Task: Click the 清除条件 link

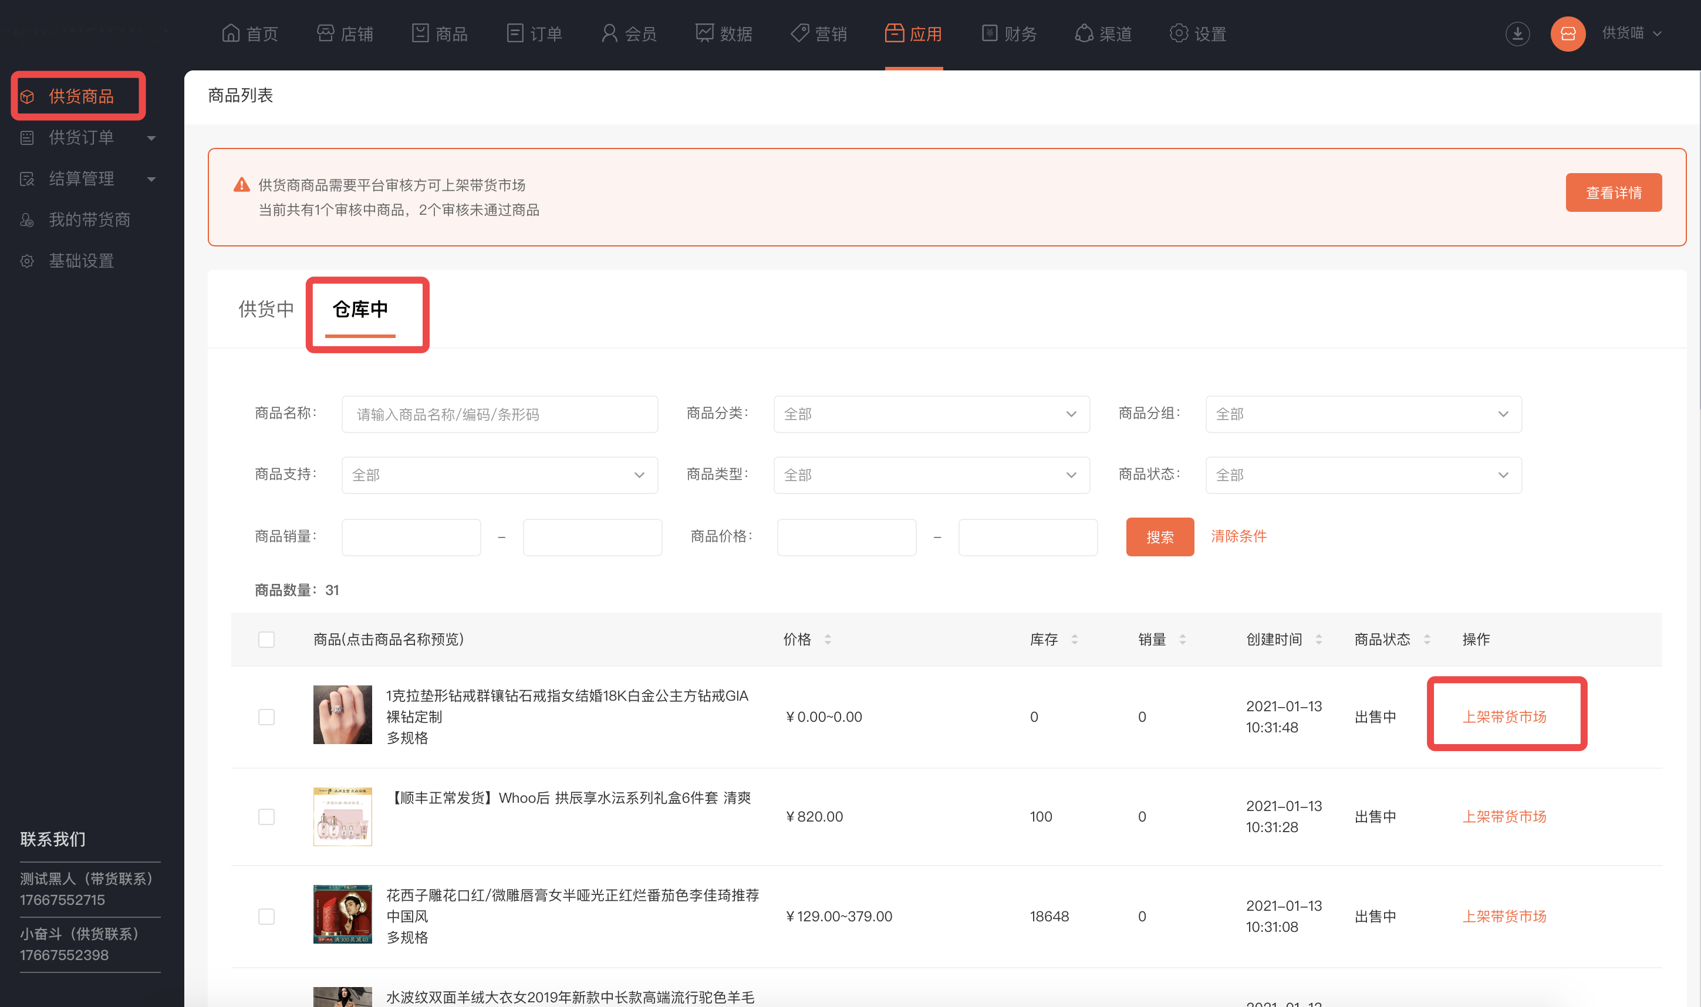Action: pos(1238,536)
